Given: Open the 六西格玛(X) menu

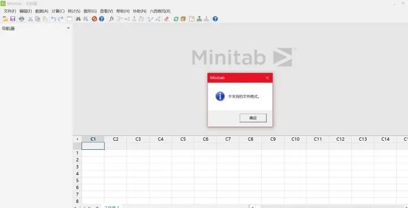Looking at the screenshot, I should [160, 11].
